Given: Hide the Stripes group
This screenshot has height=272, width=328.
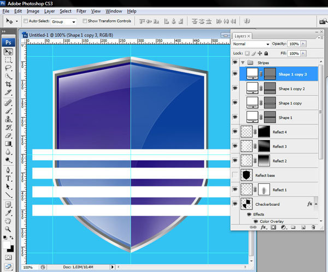Looking at the screenshot, I should coord(235,62).
